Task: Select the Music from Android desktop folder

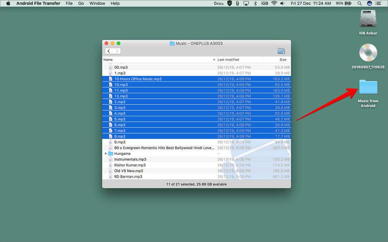Action: click(368, 94)
